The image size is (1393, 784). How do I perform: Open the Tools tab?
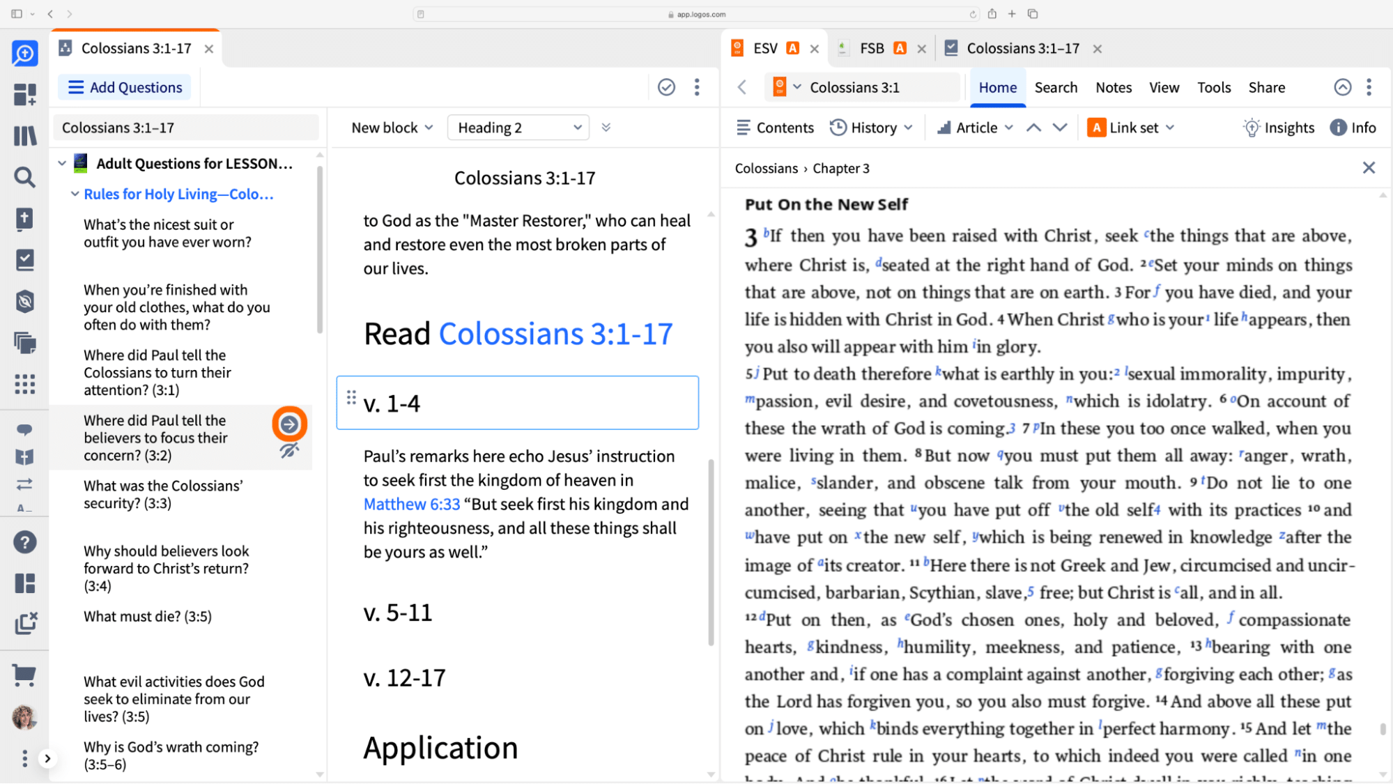click(x=1214, y=87)
